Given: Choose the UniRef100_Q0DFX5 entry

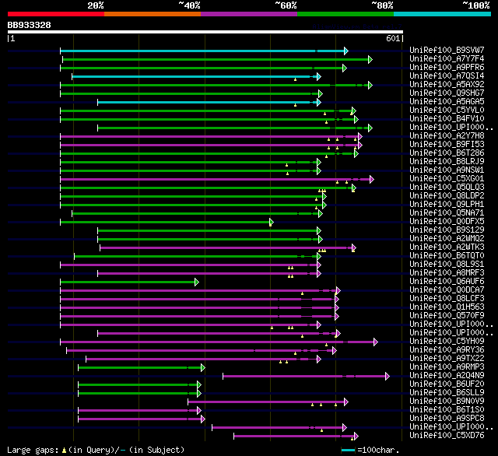Looking at the screenshot, I should [447, 222].
